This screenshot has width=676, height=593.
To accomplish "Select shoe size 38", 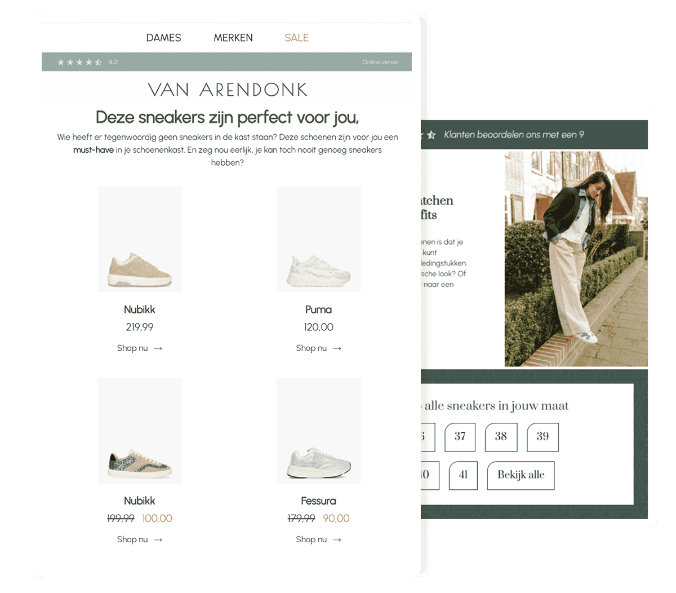I will pyautogui.click(x=501, y=437).
